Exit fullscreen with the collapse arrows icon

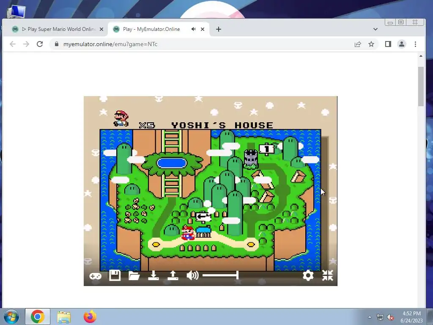click(x=328, y=275)
